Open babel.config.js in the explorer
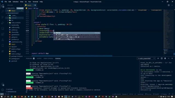 point(16,49)
